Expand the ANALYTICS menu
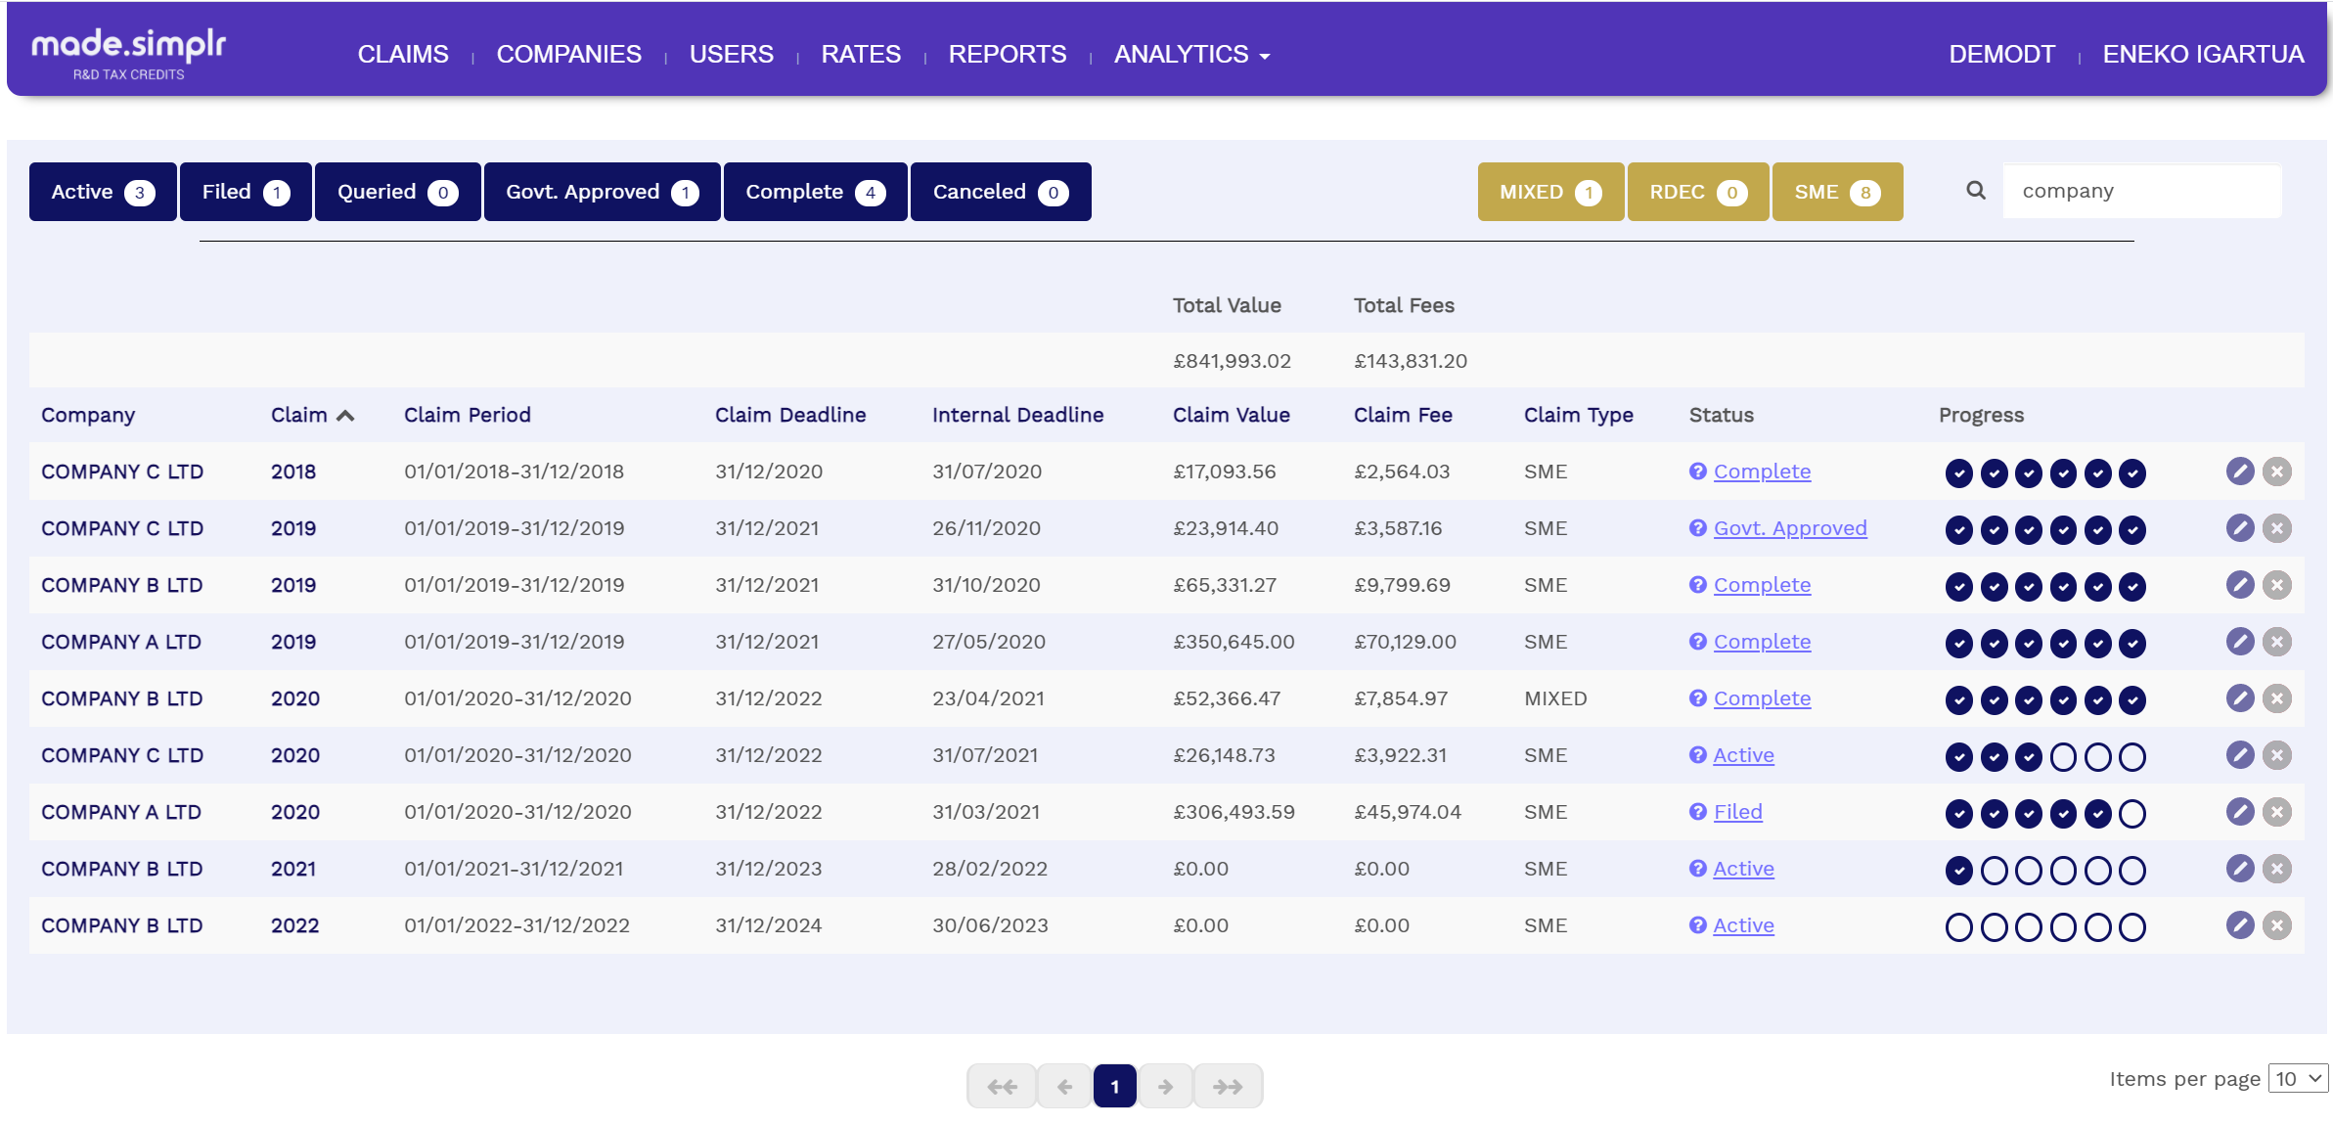Image resolution: width=2333 pixels, height=1124 pixels. [x=1189, y=54]
